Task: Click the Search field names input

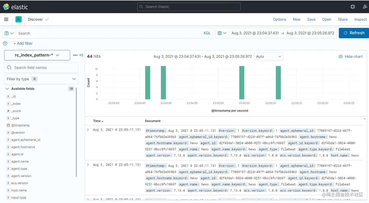Action: click(41, 68)
